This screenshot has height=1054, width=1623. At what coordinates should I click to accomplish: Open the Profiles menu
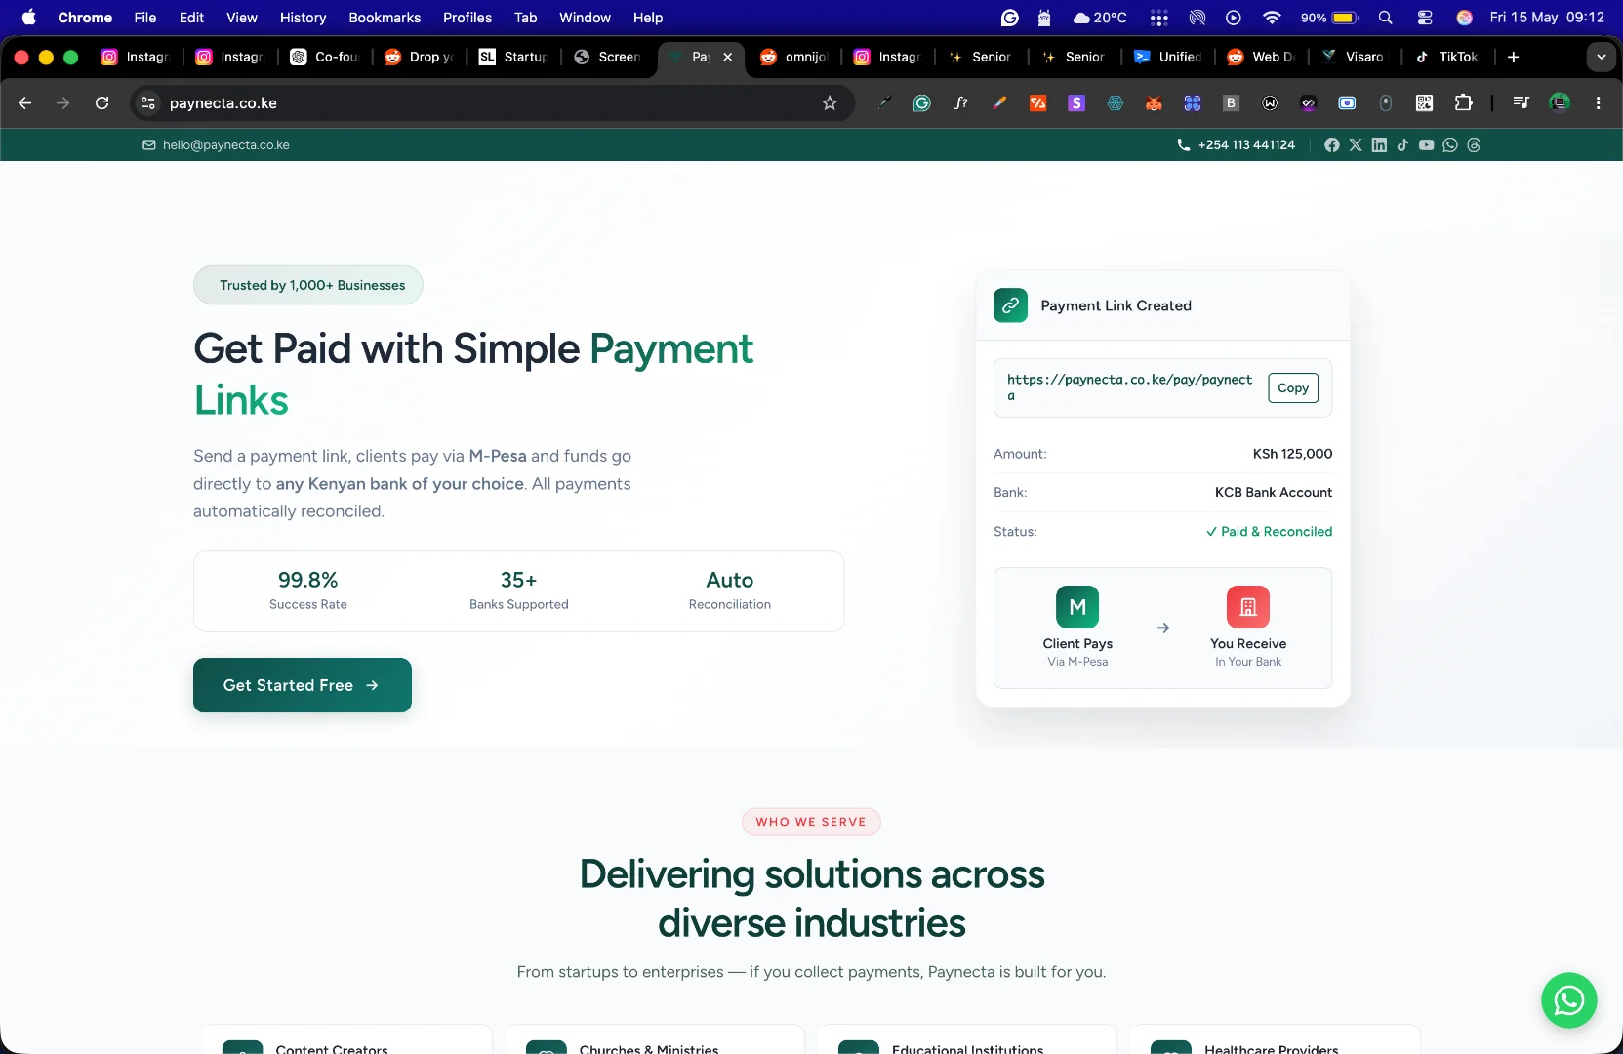(467, 18)
